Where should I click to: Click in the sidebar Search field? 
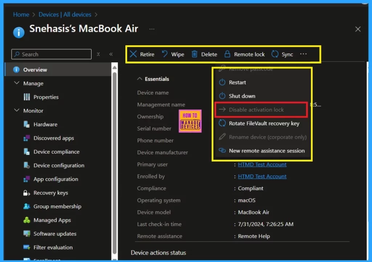(52, 54)
